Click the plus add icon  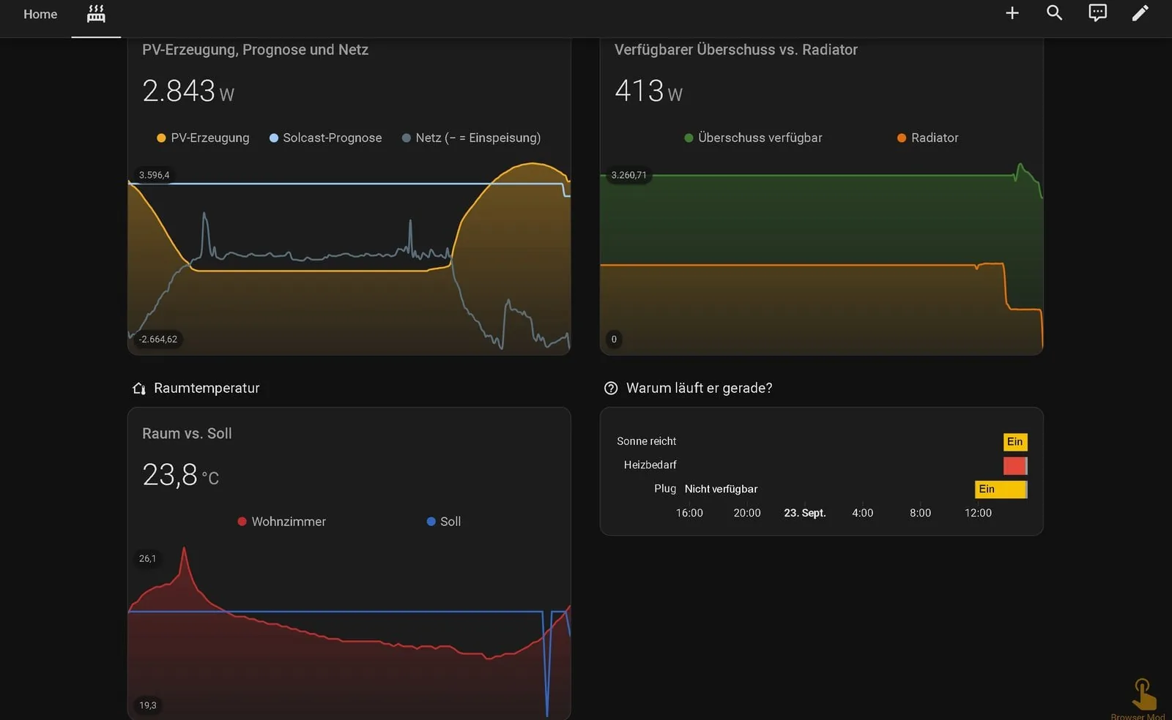click(1012, 13)
